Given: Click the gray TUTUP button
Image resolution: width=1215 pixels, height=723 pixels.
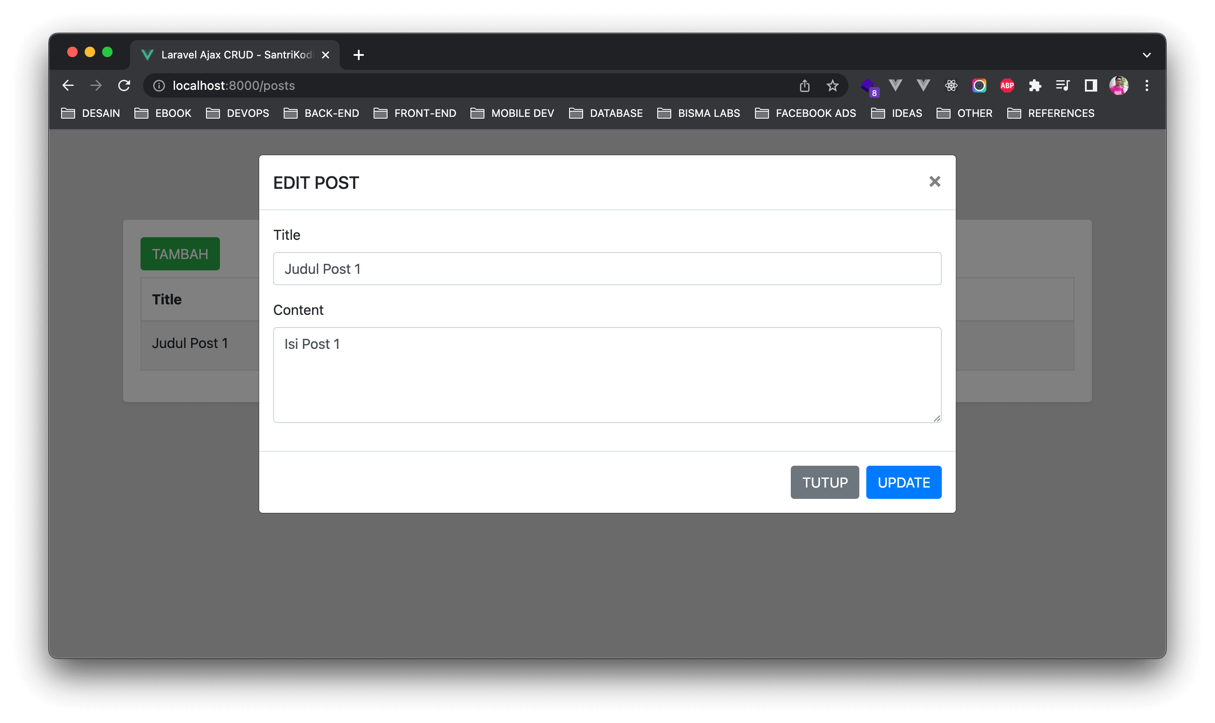Looking at the screenshot, I should (824, 482).
